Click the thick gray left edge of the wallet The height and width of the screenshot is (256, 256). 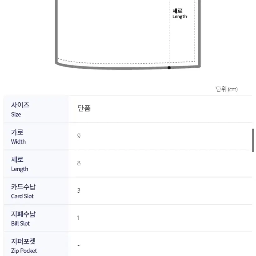click(x=56, y=32)
